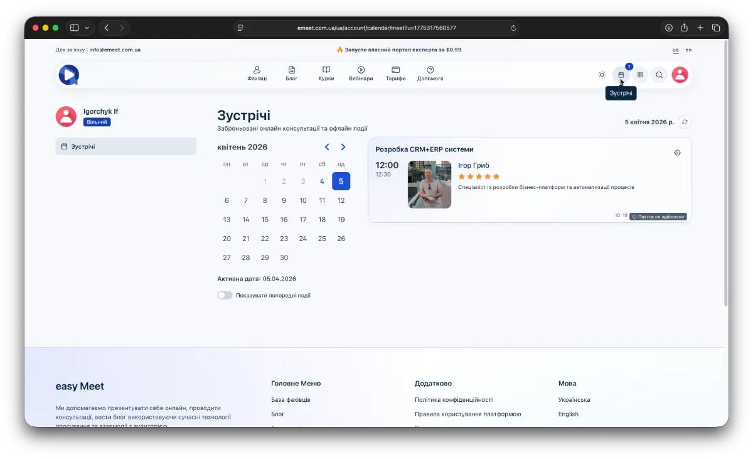Switch language to ua
Viewport: 753px width, 459px height.
point(675,50)
